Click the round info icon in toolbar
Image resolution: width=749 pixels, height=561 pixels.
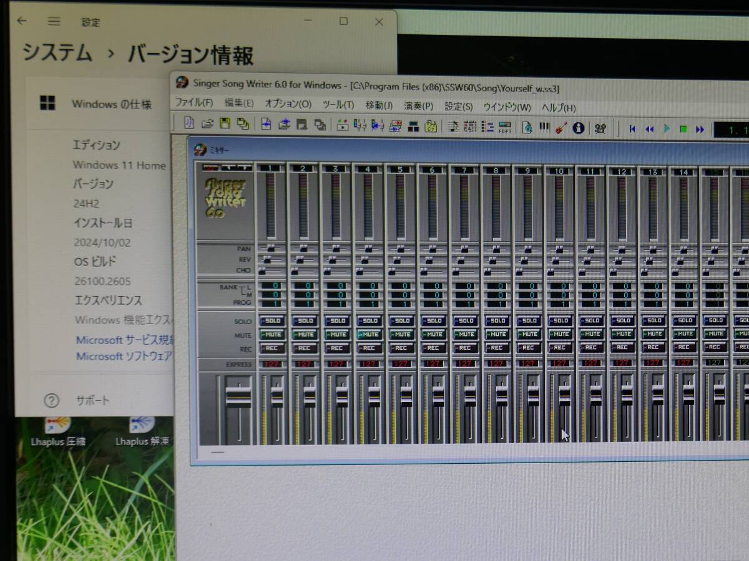579,128
